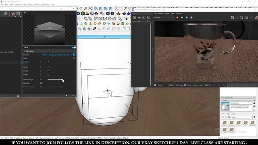Open SketchUp File menu

click(2, 4)
